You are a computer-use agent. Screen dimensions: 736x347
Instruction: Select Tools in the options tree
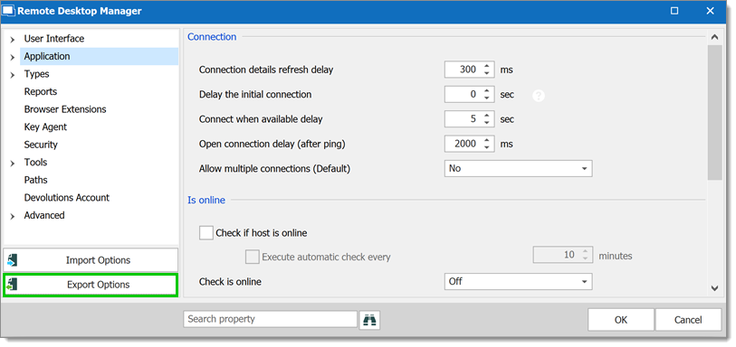(x=35, y=162)
